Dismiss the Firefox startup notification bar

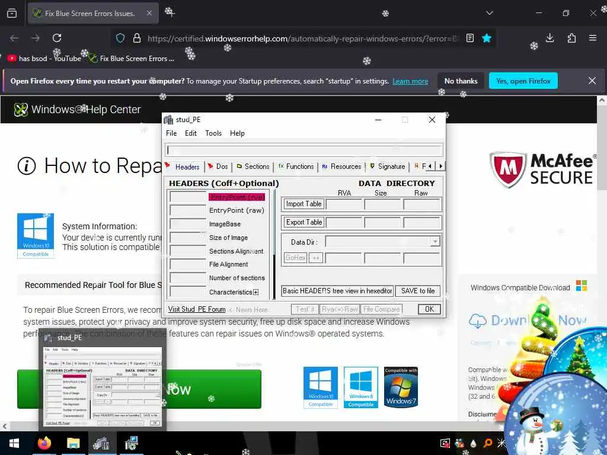point(592,81)
